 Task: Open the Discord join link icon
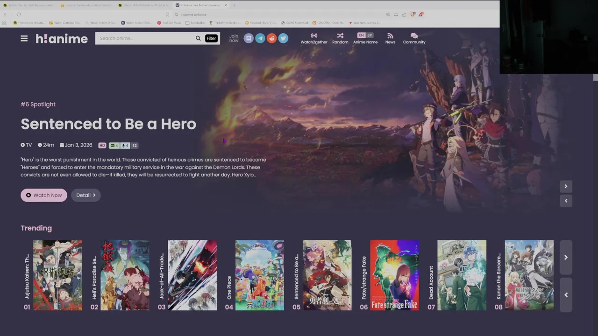249,38
